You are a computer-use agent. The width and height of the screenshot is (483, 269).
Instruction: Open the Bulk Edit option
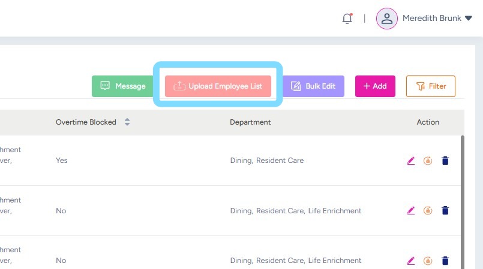[x=313, y=86]
